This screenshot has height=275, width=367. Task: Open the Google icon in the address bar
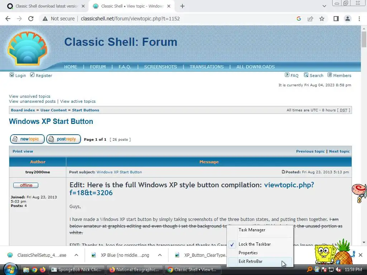(299, 19)
